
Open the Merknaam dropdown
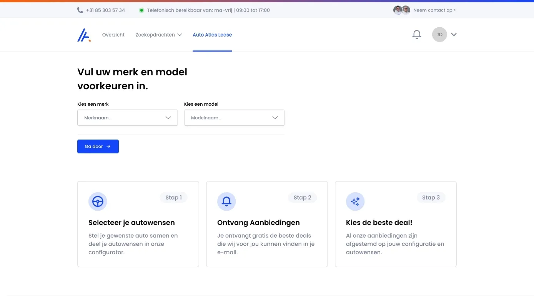click(x=127, y=118)
